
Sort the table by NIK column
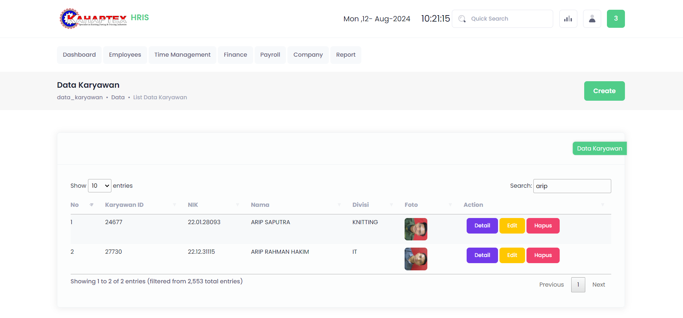coord(193,205)
